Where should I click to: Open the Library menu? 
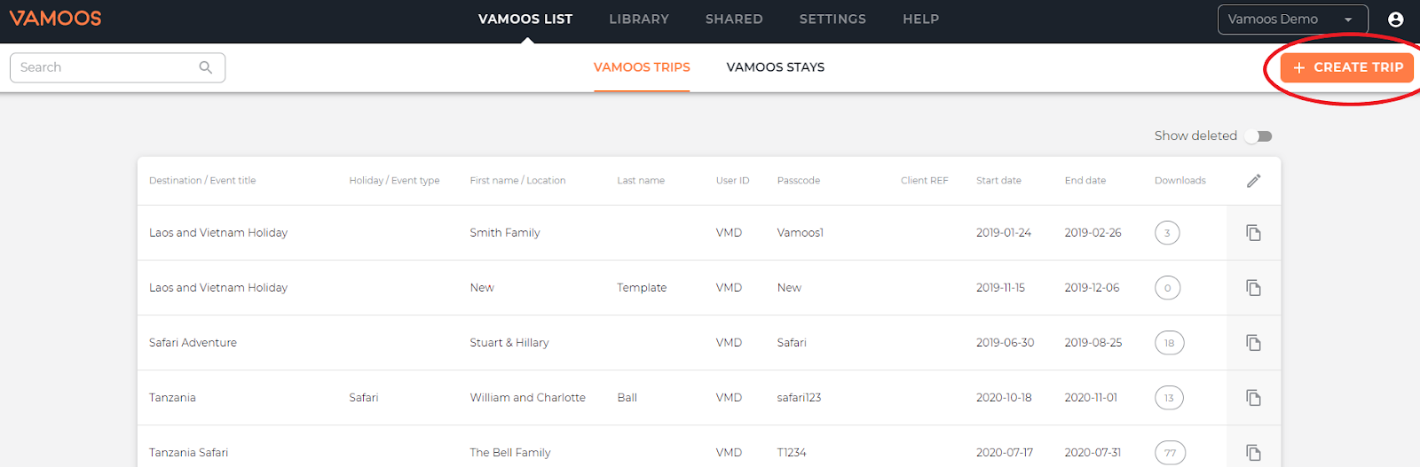click(x=639, y=19)
